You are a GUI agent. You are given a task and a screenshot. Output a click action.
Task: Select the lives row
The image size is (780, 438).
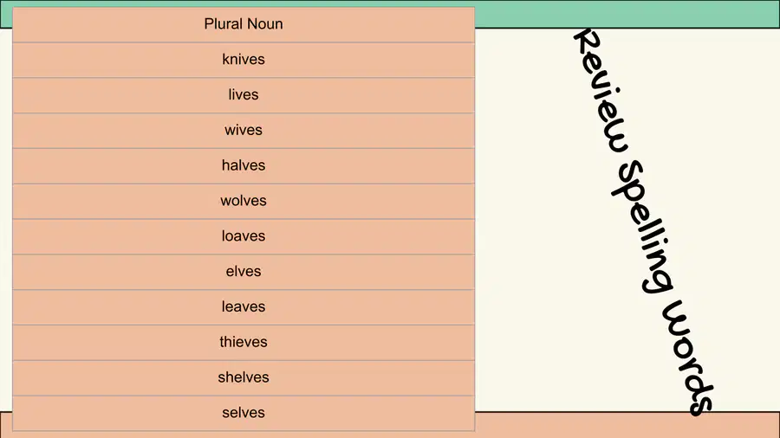tap(244, 95)
